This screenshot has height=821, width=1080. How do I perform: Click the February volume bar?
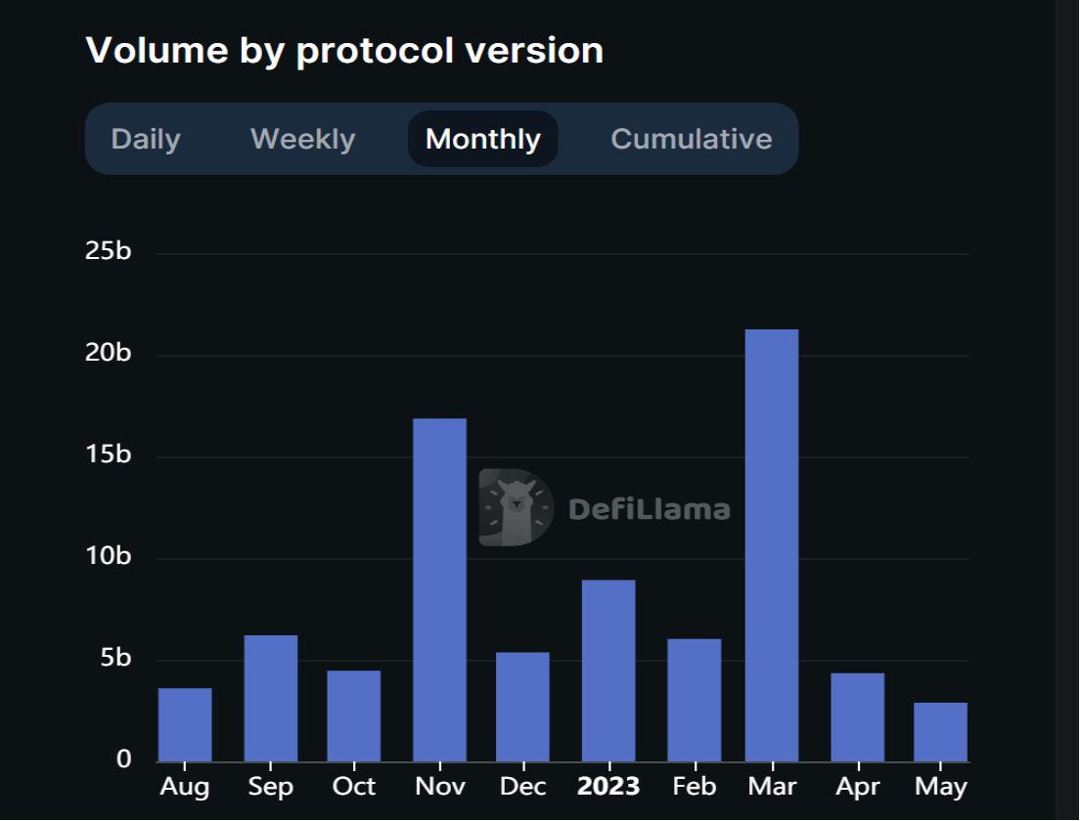[695, 700]
